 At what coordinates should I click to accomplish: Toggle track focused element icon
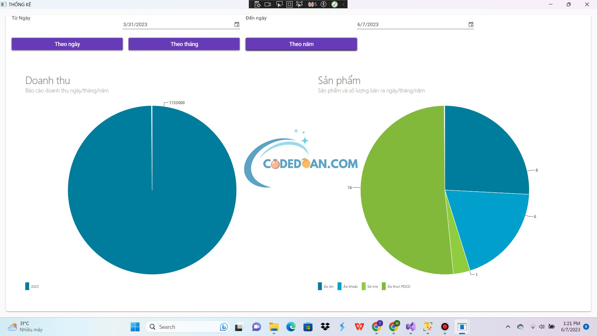click(x=299, y=4)
